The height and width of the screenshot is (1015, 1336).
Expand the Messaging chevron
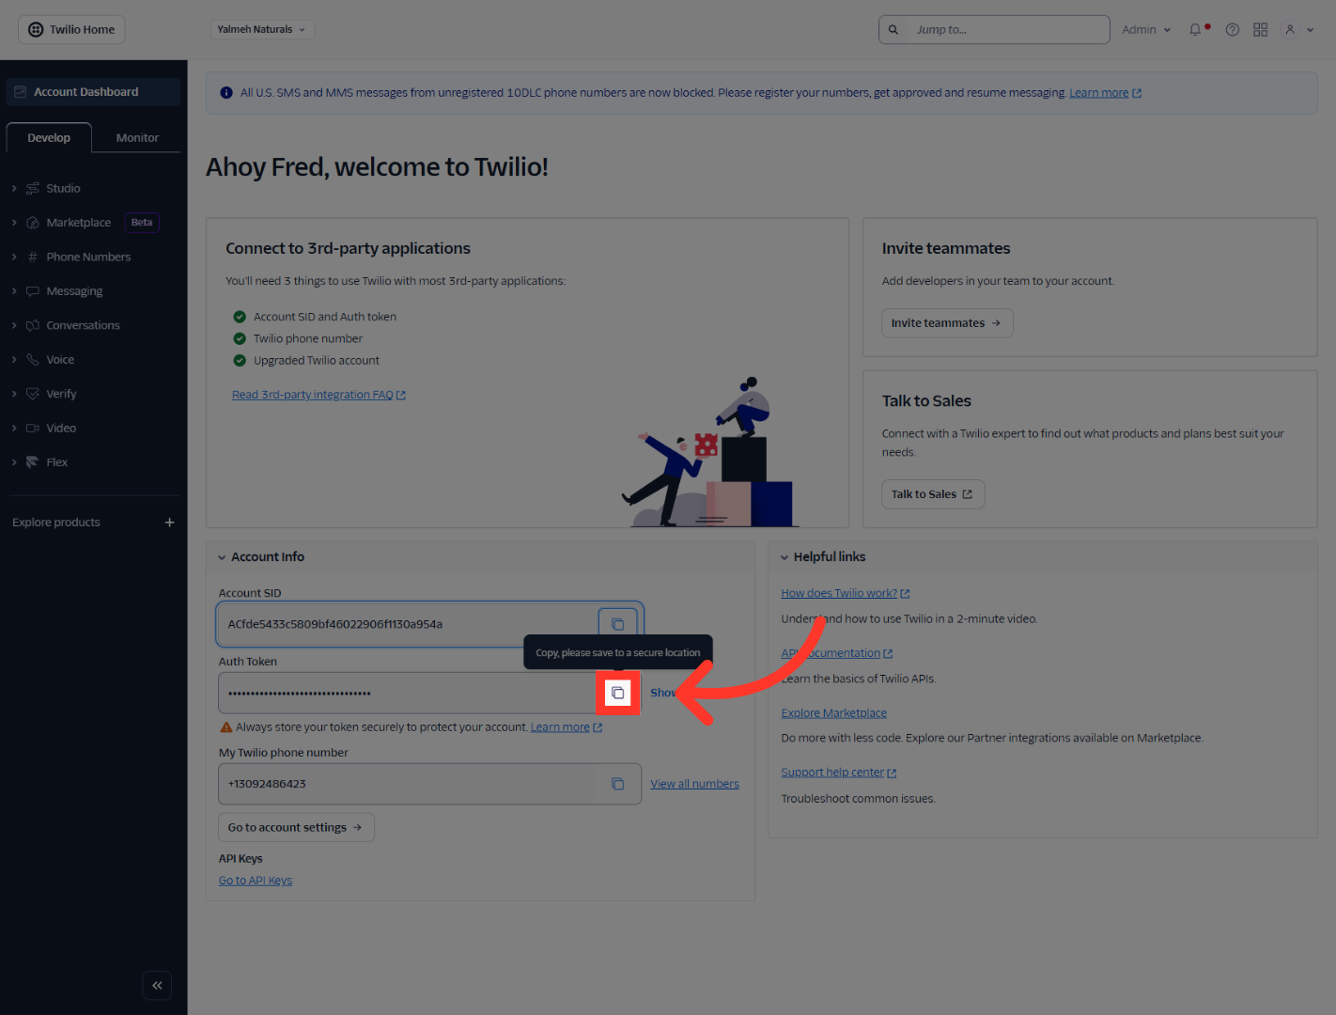[x=14, y=291]
